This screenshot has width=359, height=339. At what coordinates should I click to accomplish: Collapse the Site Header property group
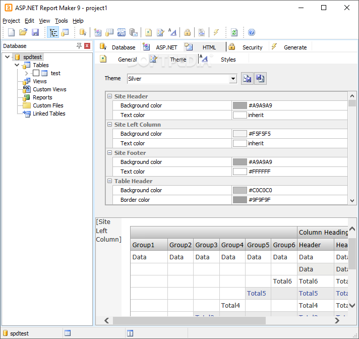tap(110, 96)
